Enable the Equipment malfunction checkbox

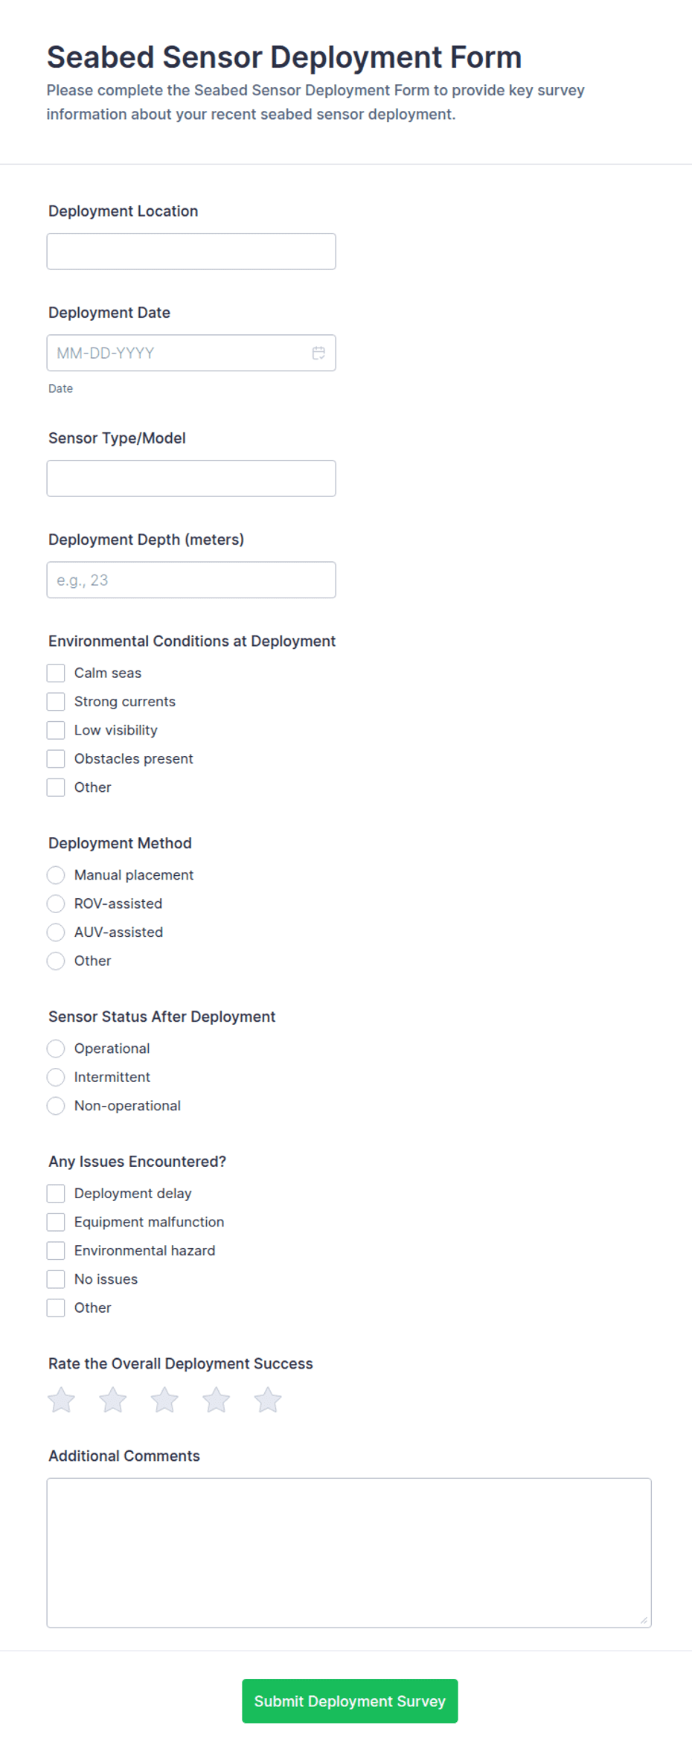tap(56, 1222)
